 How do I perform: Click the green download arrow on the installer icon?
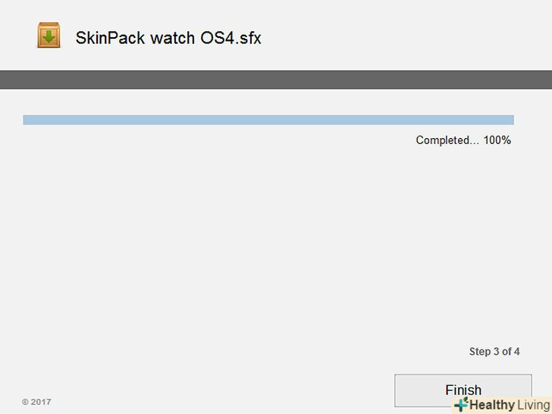(x=49, y=36)
